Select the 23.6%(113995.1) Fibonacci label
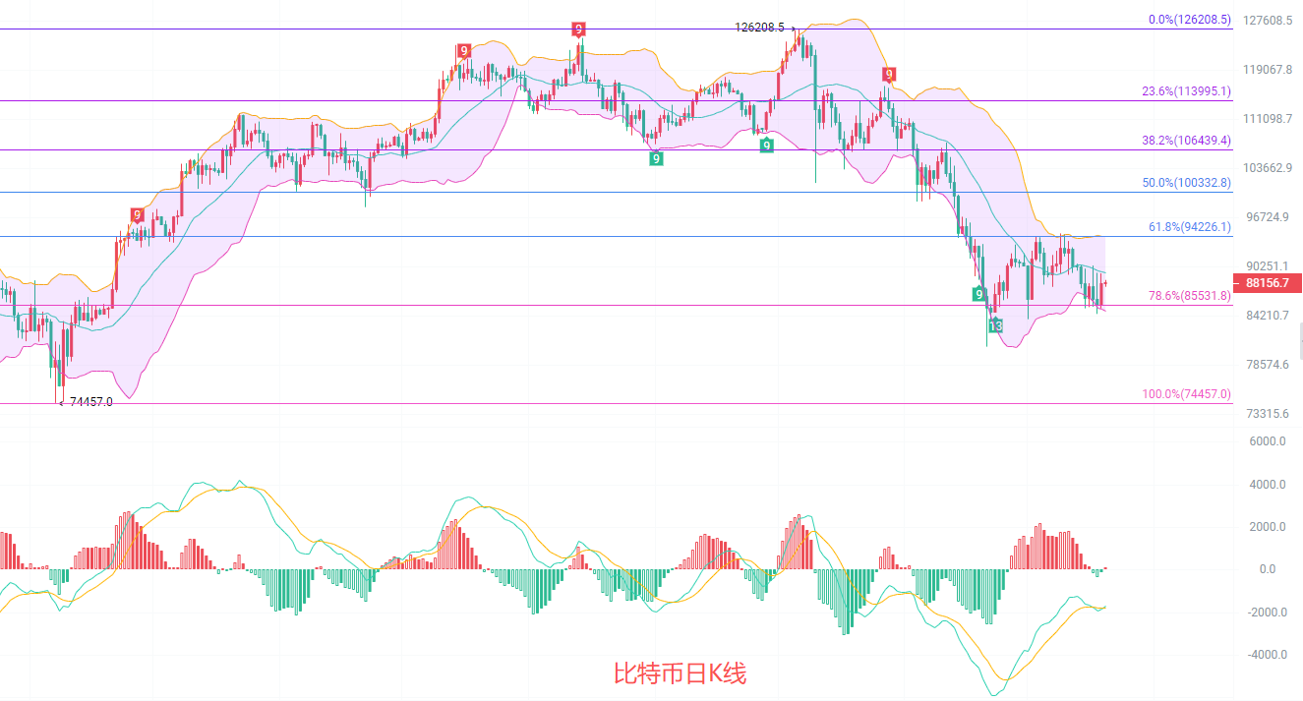This screenshot has height=701, width=1303. [1186, 91]
